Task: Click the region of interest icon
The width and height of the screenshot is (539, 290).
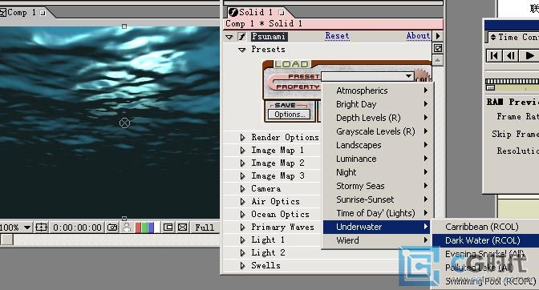Action: tap(168, 228)
